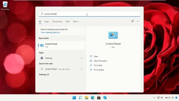Click Open file location action
The width and height of the screenshot is (179, 101).
pyautogui.click(x=100, y=61)
